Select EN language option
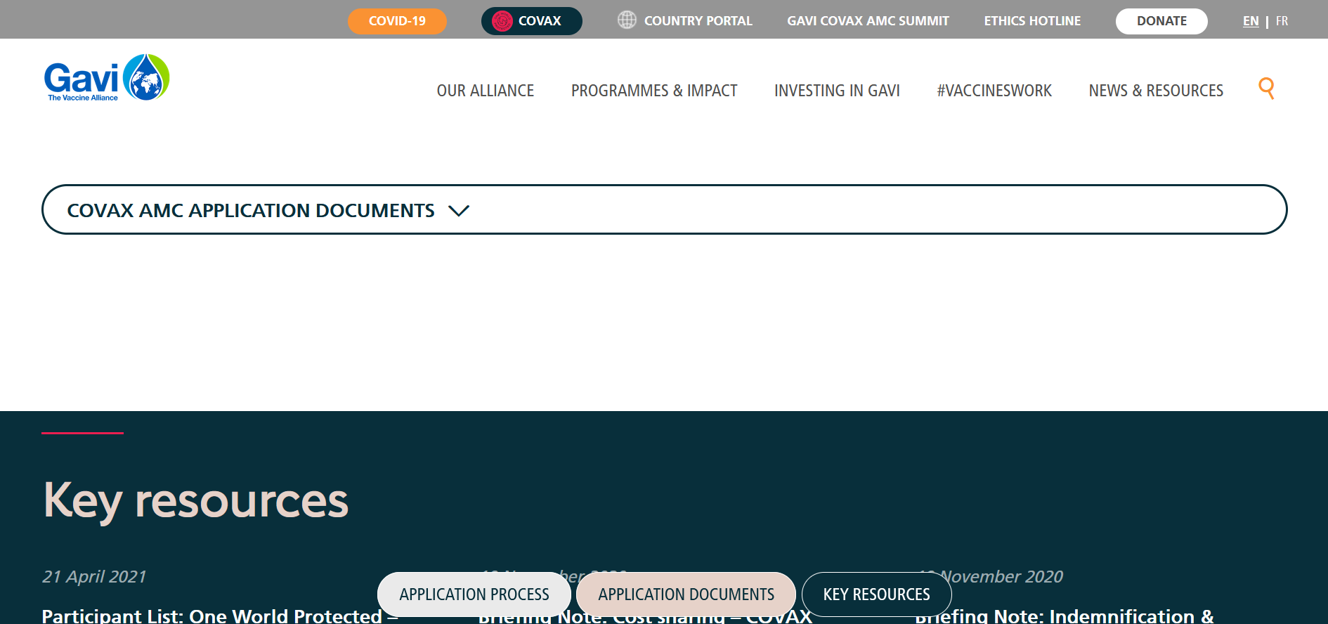 [1251, 21]
